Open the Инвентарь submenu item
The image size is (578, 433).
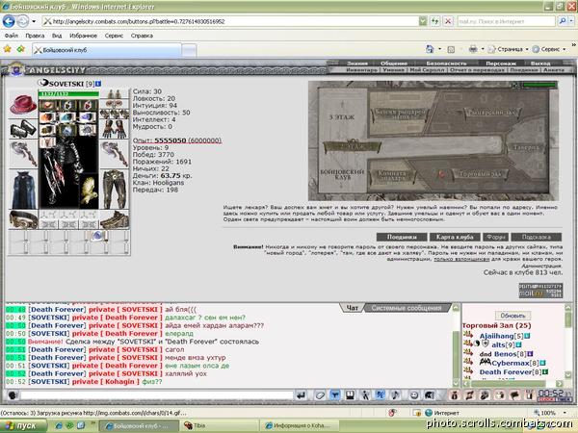pyautogui.click(x=362, y=69)
